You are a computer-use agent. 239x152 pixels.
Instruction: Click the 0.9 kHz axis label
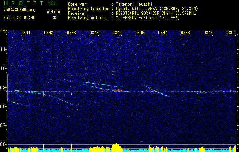pos(3,87)
